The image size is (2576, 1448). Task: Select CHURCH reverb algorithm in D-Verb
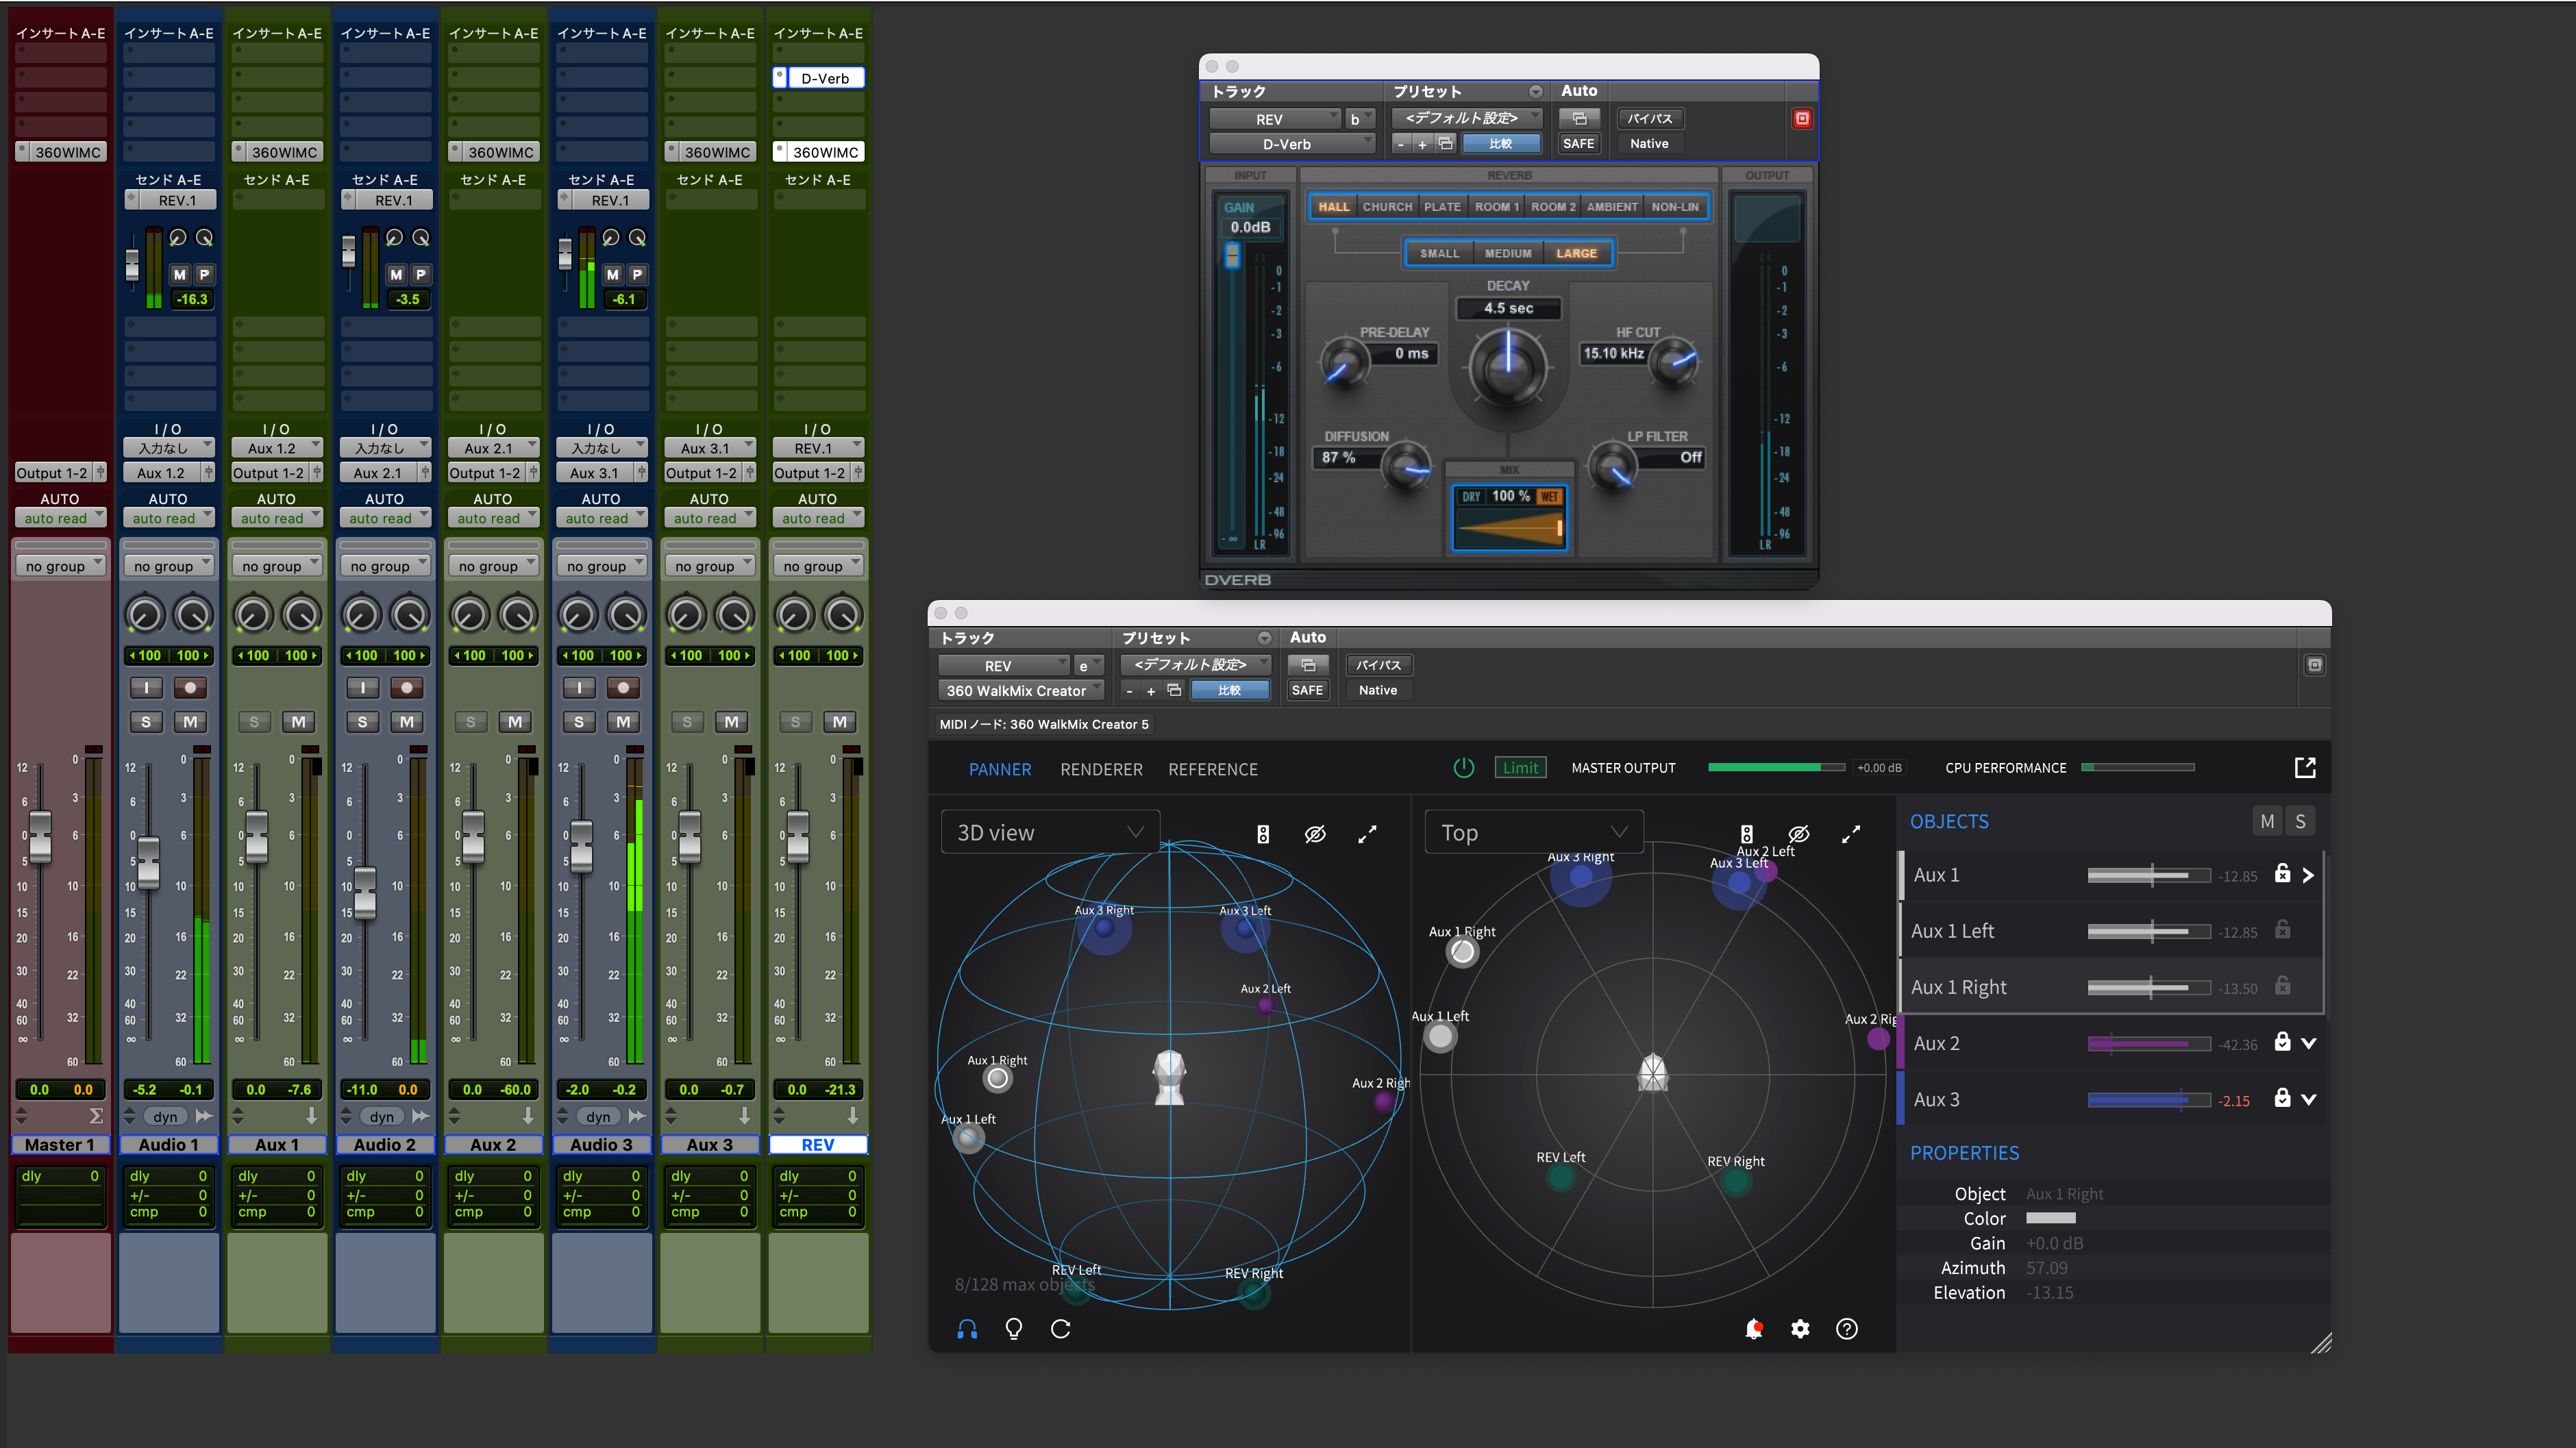[1387, 207]
